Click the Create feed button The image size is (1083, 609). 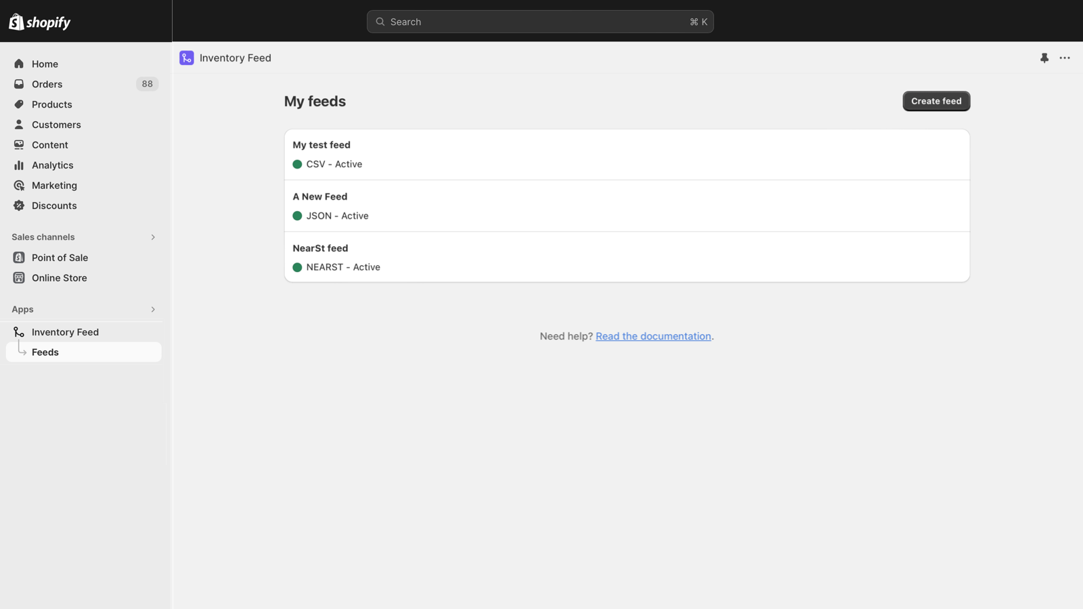936,101
